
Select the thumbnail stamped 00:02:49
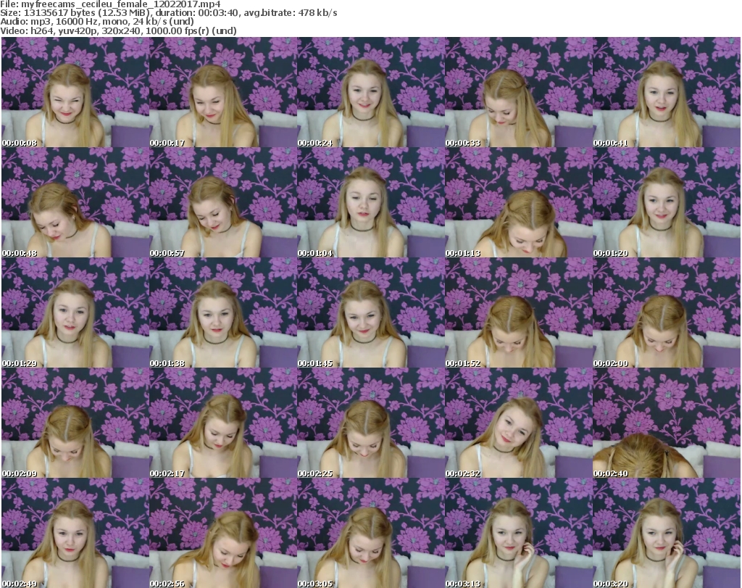tap(75, 533)
